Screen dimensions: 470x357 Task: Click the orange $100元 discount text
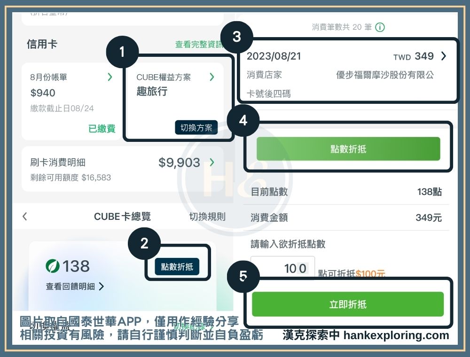point(370,273)
